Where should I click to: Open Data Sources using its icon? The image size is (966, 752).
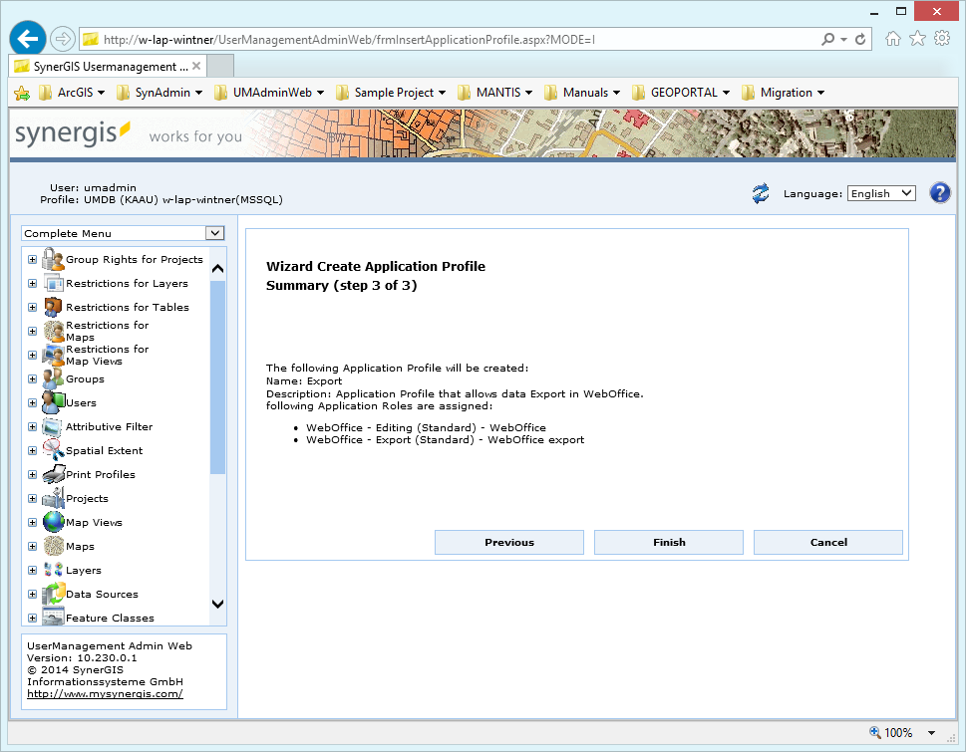coord(52,594)
